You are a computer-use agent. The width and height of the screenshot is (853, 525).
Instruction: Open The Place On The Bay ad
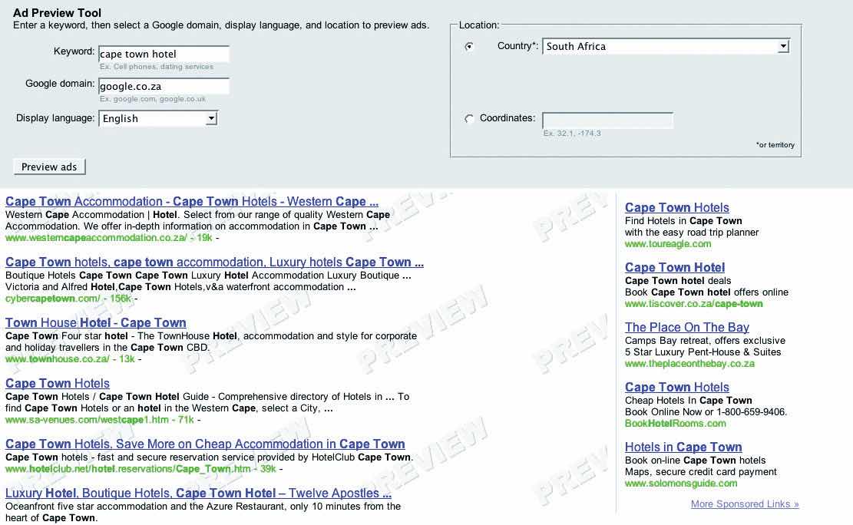[x=686, y=328]
